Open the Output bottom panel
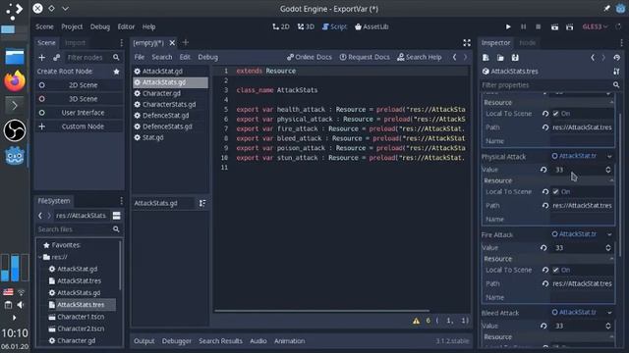This screenshot has width=629, height=353. click(144, 341)
